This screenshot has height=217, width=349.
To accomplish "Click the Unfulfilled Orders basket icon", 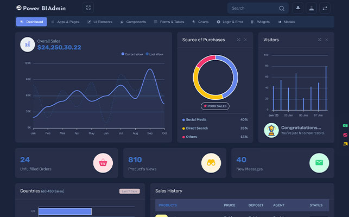I will pos(103,163).
